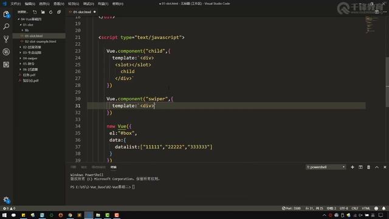Open notifications bell in status bar
This screenshot has height=219, width=389.
coord(384,208)
